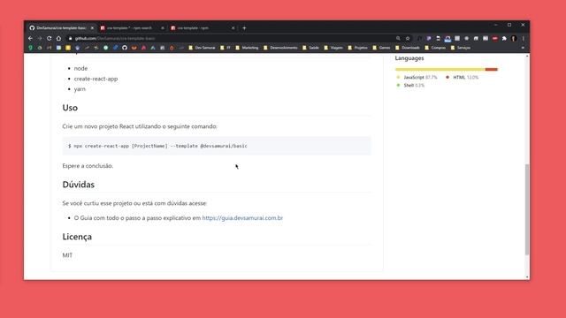Open the Saúde bookmark folder

click(310, 48)
